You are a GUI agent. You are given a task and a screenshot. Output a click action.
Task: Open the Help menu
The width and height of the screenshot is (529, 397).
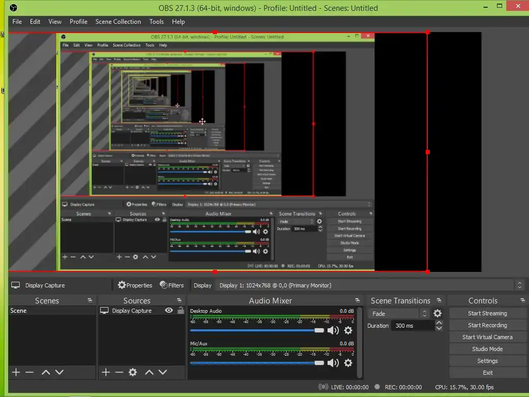click(x=178, y=22)
